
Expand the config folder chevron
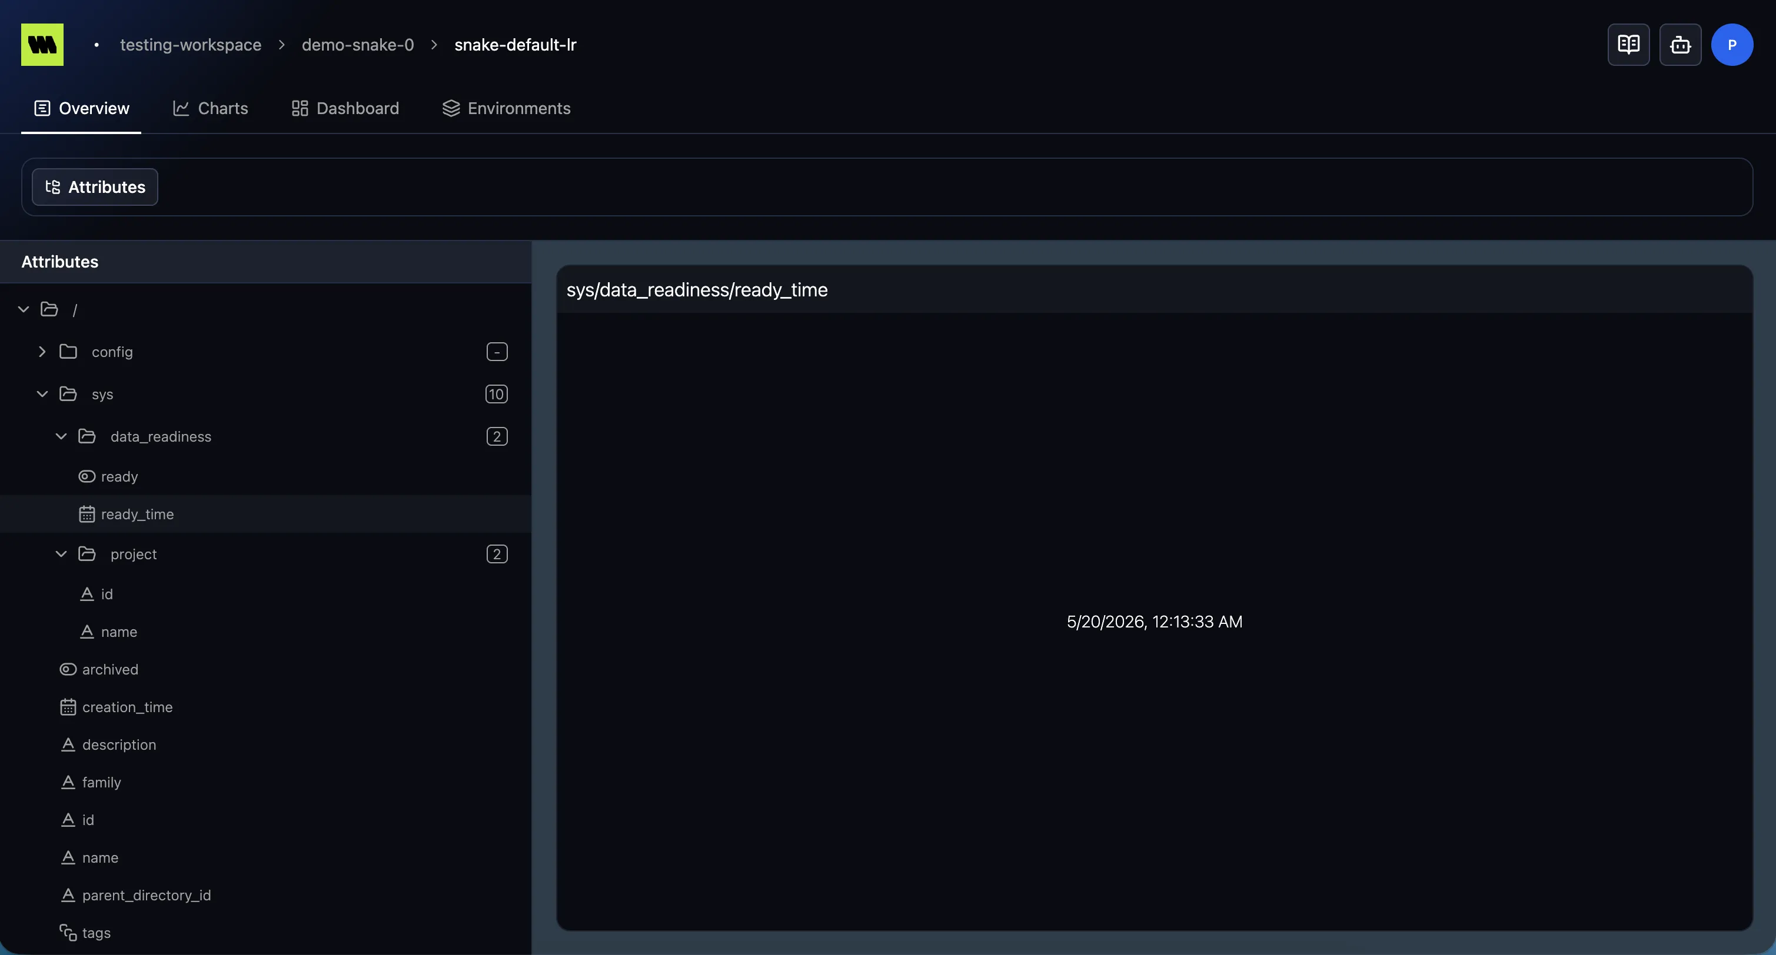point(42,352)
